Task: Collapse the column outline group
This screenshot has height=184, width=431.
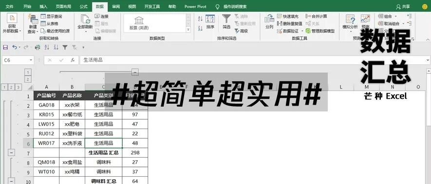Action: (x=135, y=72)
